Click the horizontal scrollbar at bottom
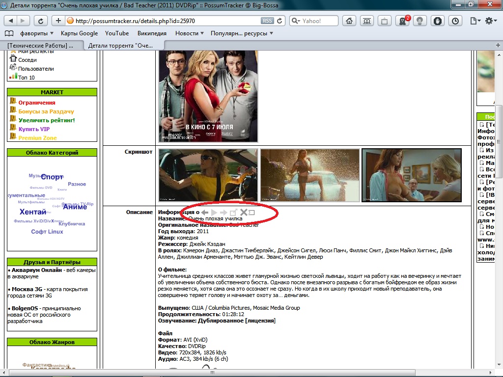The width and height of the screenshot is (503, 377). click(212, 373)
